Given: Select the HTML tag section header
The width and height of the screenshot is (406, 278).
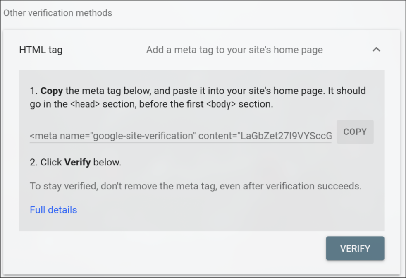Looking at the screenshot, I should click(41, 49).
